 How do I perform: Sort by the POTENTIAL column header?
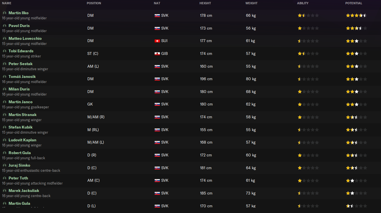click(354, 3)
